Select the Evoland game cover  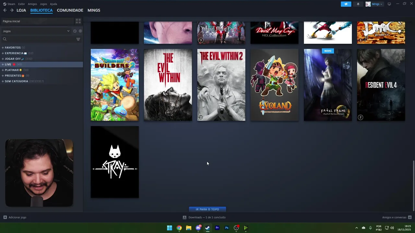[275, 85]
